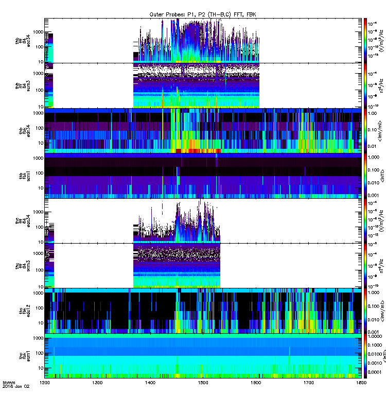Viewport: 386px width, 412px height.
Task: Click '(V/m)²/Hz' unit label of thc eac34
Action: [382, 221]
